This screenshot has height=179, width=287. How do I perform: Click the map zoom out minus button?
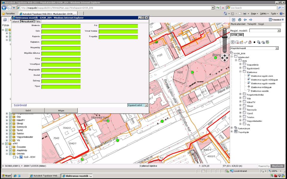225,51
